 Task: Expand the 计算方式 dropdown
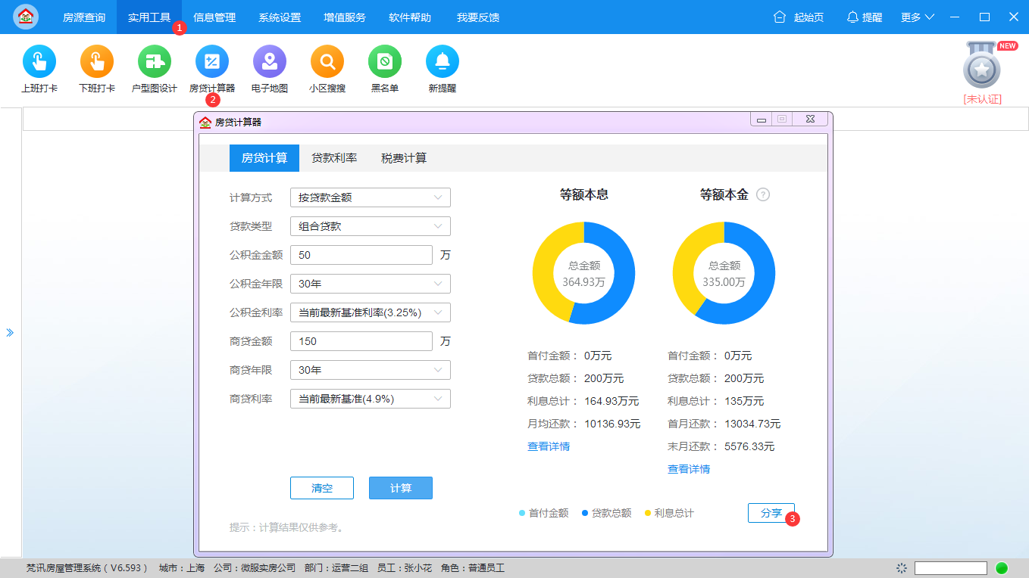click(371, 197)
